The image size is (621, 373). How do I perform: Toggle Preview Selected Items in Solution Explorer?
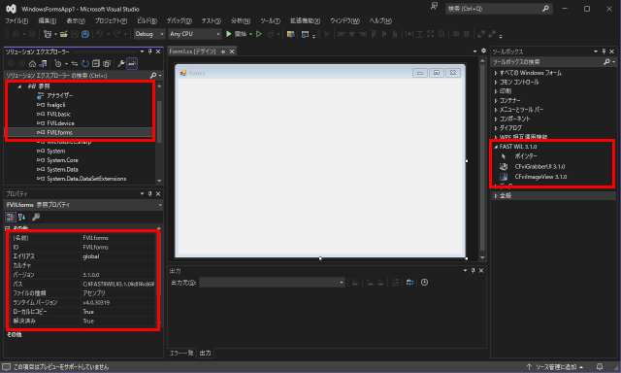(x=132, y=63)
